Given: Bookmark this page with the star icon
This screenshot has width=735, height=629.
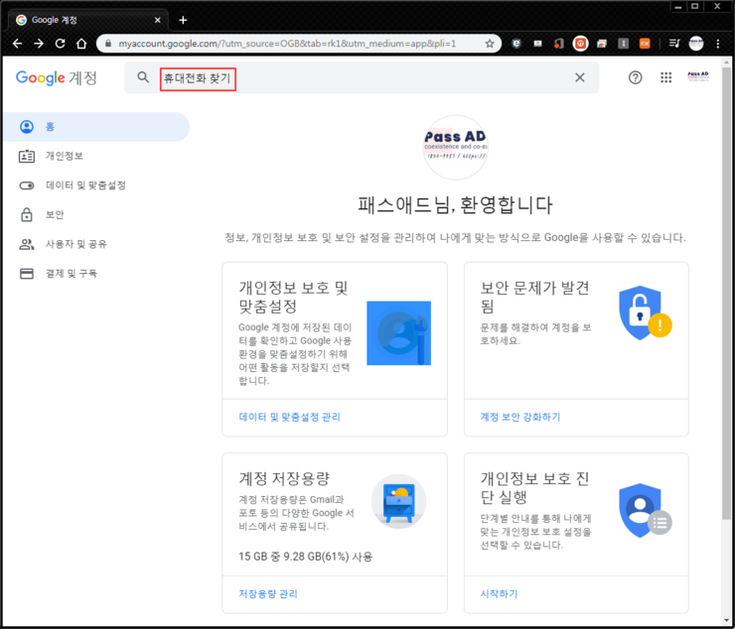Looking at the screenshot, I should pyautogui.click(x=490, y=44).
